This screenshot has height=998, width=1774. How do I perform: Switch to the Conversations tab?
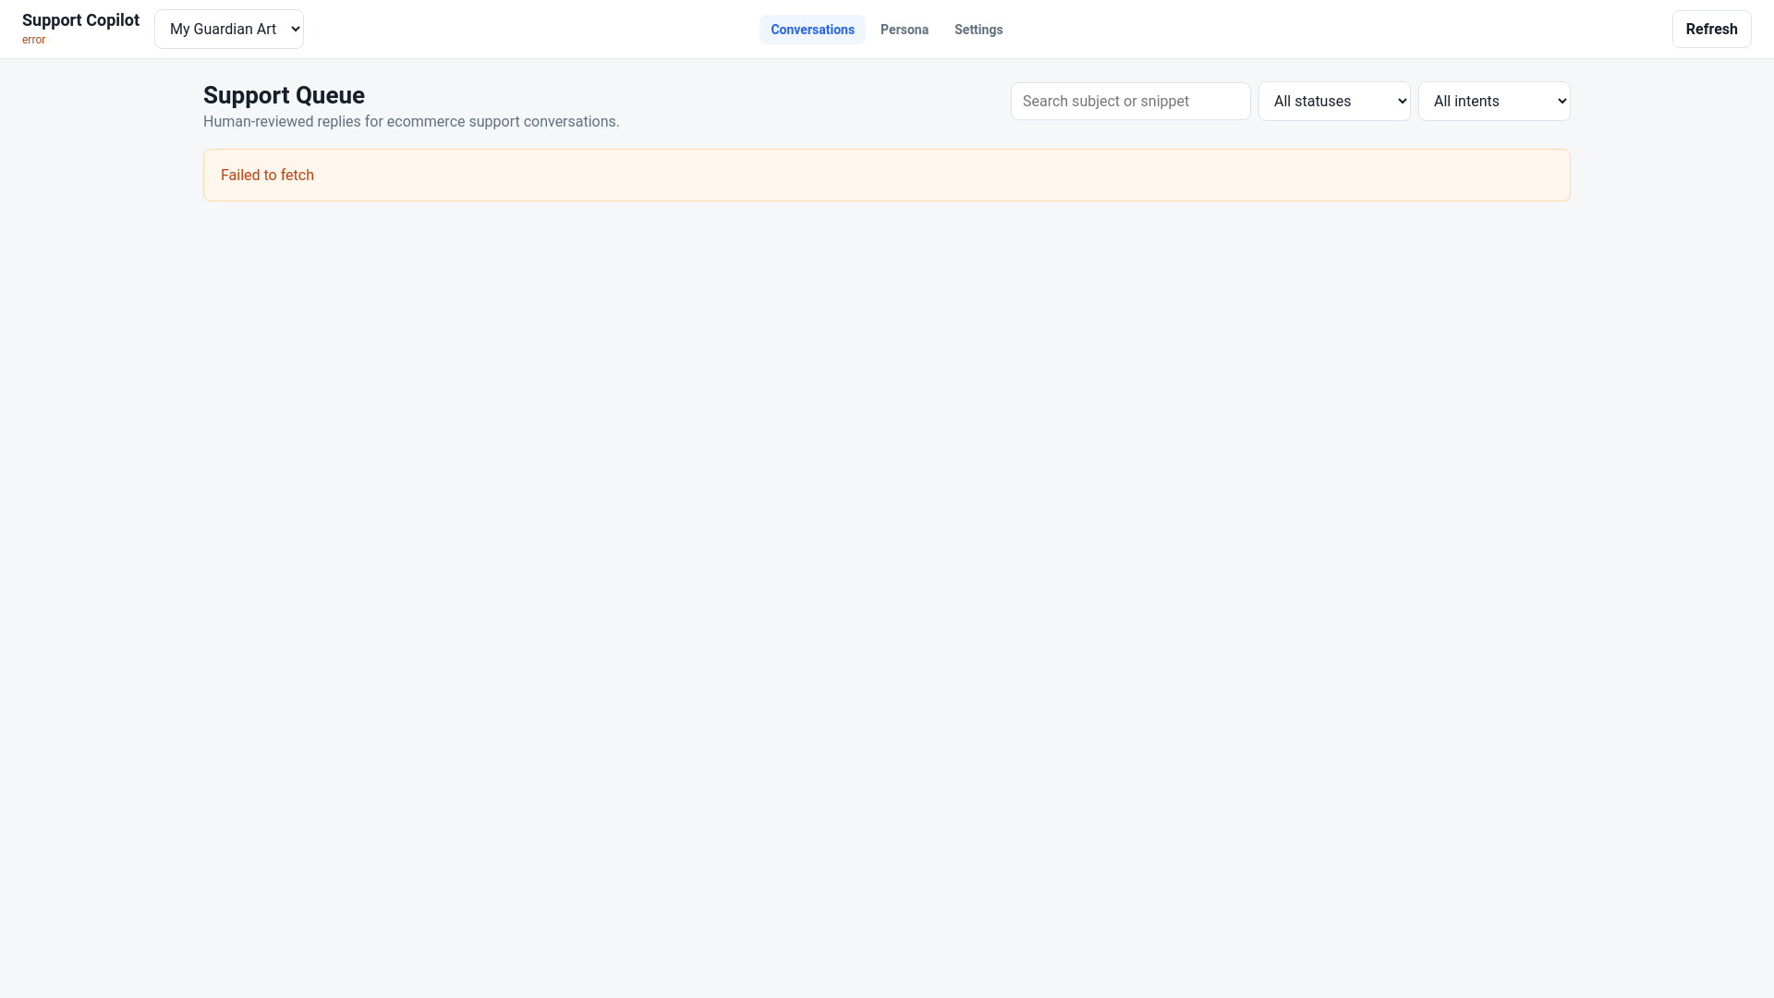point(812,30)
